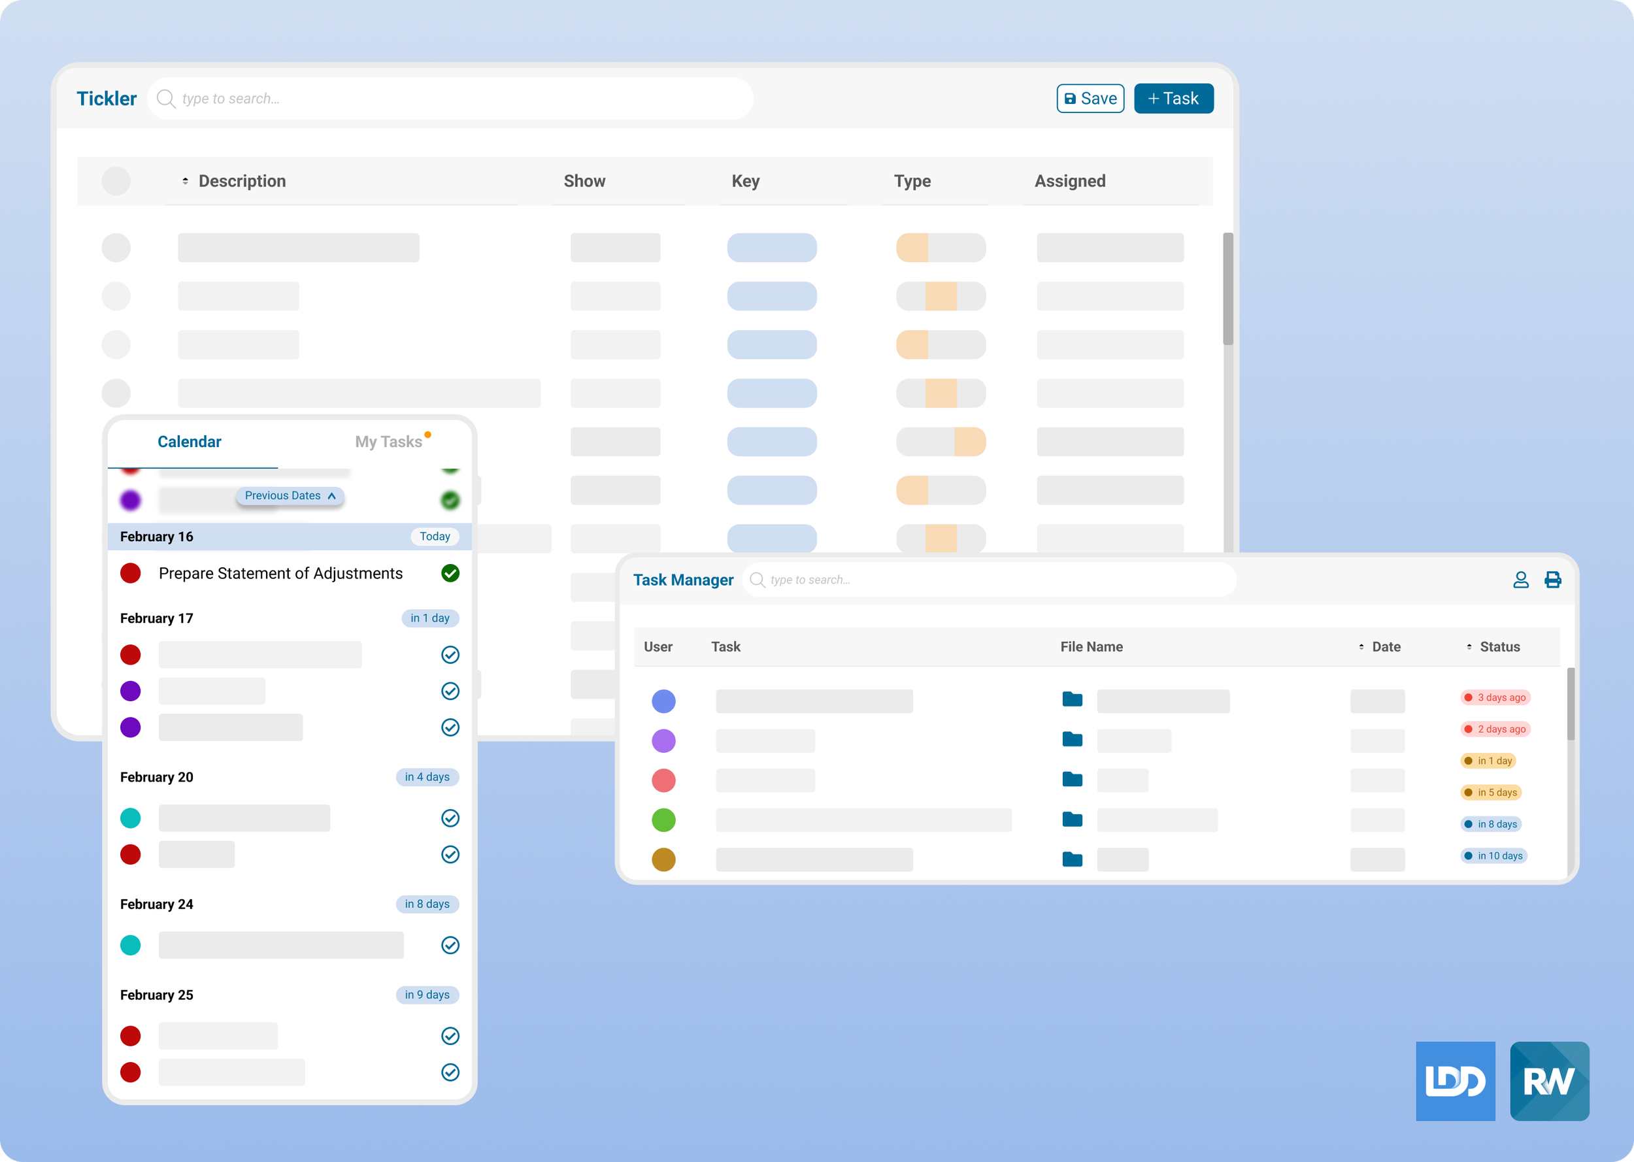The height and width of the screenshot is (1162, 1634).
Task: Mark first February 17 task complete
Action: point(450,655)
